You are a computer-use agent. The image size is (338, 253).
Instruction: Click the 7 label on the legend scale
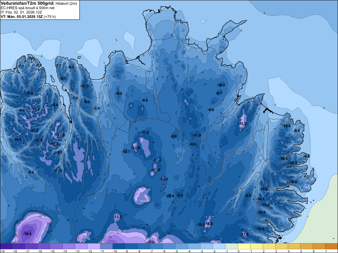[x=326, y=251]
